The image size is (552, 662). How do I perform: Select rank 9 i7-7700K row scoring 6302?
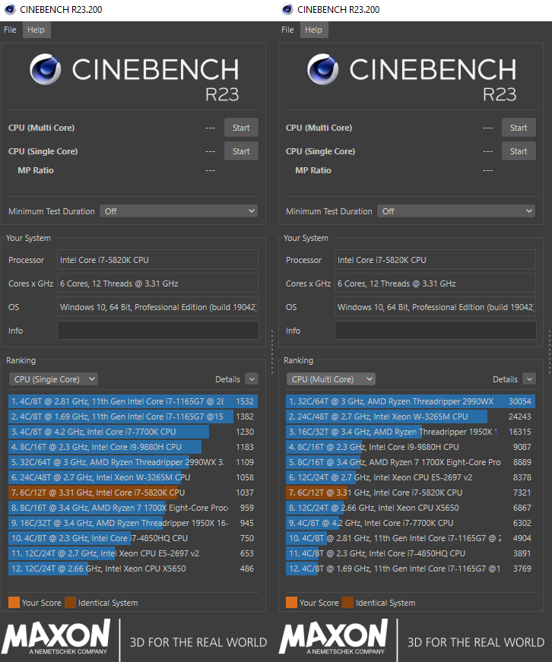411,523
